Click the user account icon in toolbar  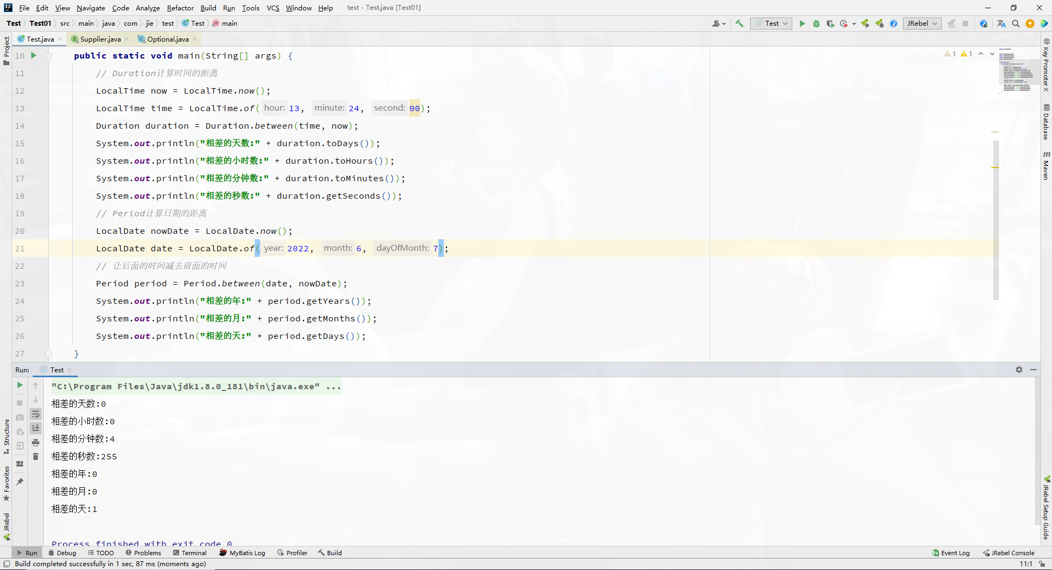[x=718, y=24]
